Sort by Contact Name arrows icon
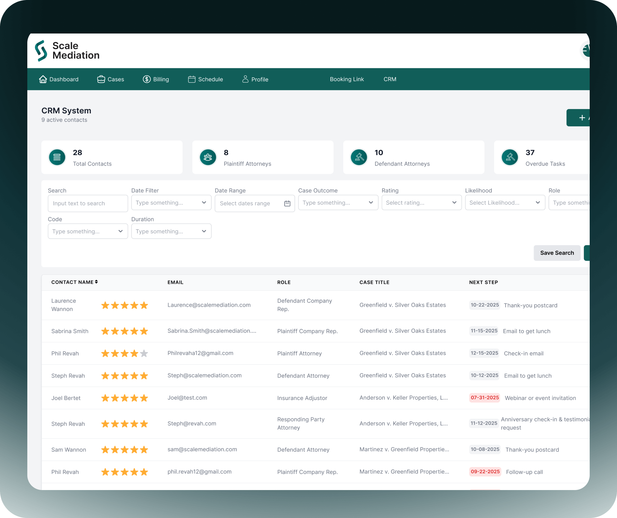Image resolution: width=617 pixels, height=518 pixels. [97, 282]
